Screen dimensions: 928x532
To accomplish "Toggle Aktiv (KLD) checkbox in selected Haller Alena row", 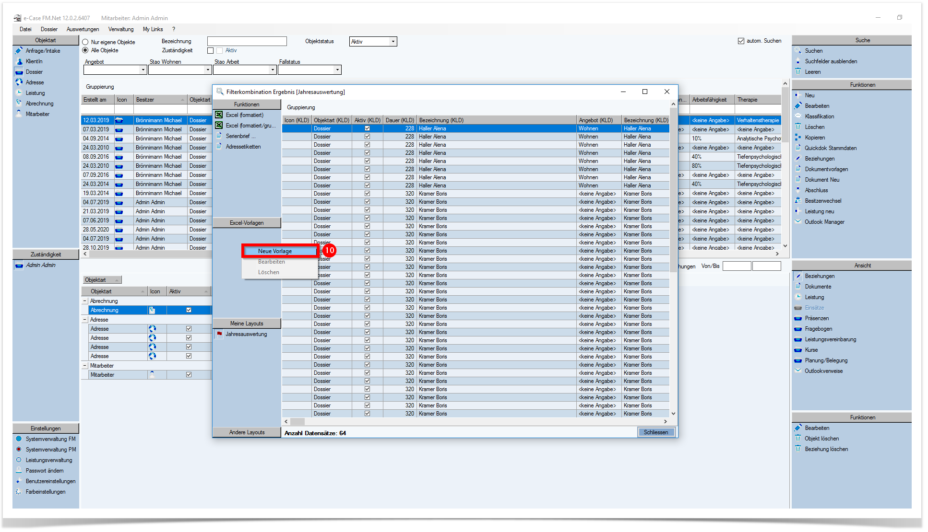I will pos(367,128).
